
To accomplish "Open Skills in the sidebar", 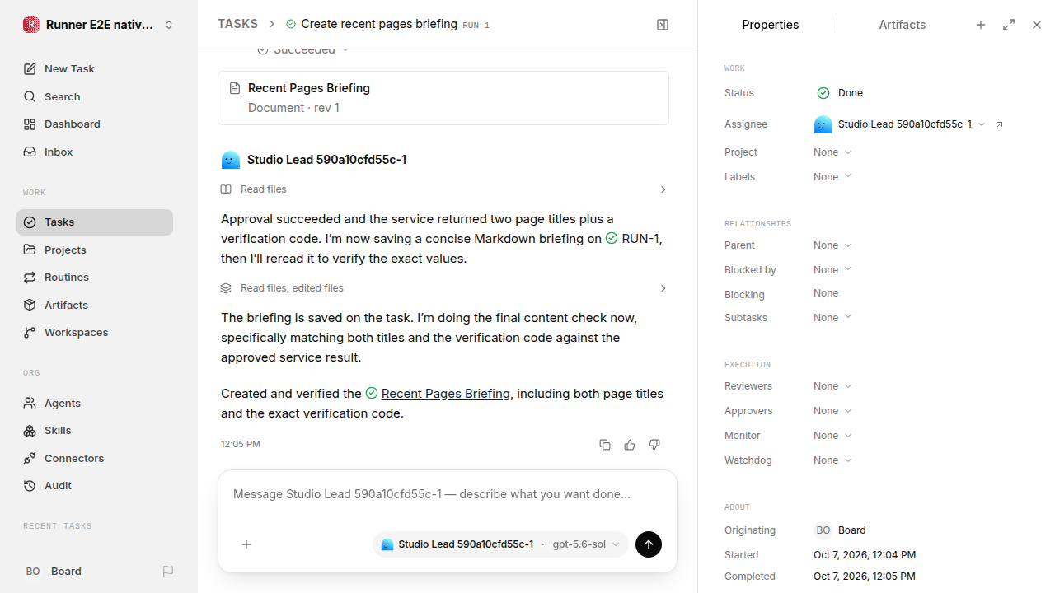I will point(95,431).
